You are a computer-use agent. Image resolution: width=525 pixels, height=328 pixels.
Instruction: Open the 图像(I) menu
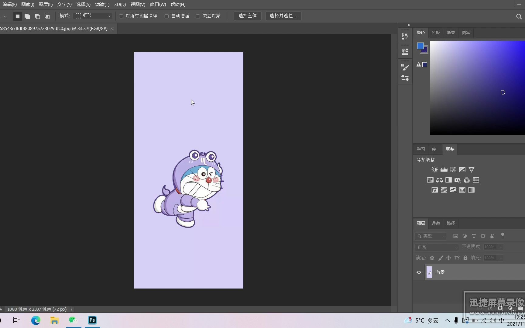28,5
